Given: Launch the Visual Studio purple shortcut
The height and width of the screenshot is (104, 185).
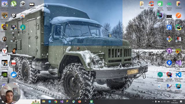Looking at the screenshot, I should (178, 63).
